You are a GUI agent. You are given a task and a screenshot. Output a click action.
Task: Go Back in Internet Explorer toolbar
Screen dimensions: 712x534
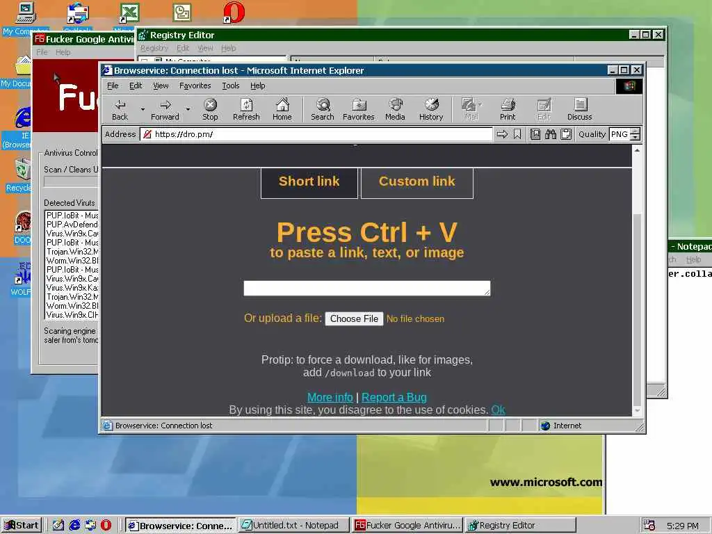click(x=120, y=110)
